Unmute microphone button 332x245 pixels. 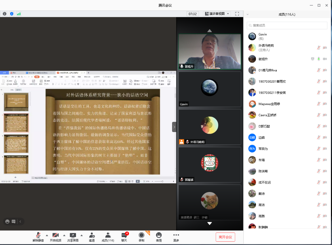click(x=38, y=237)
